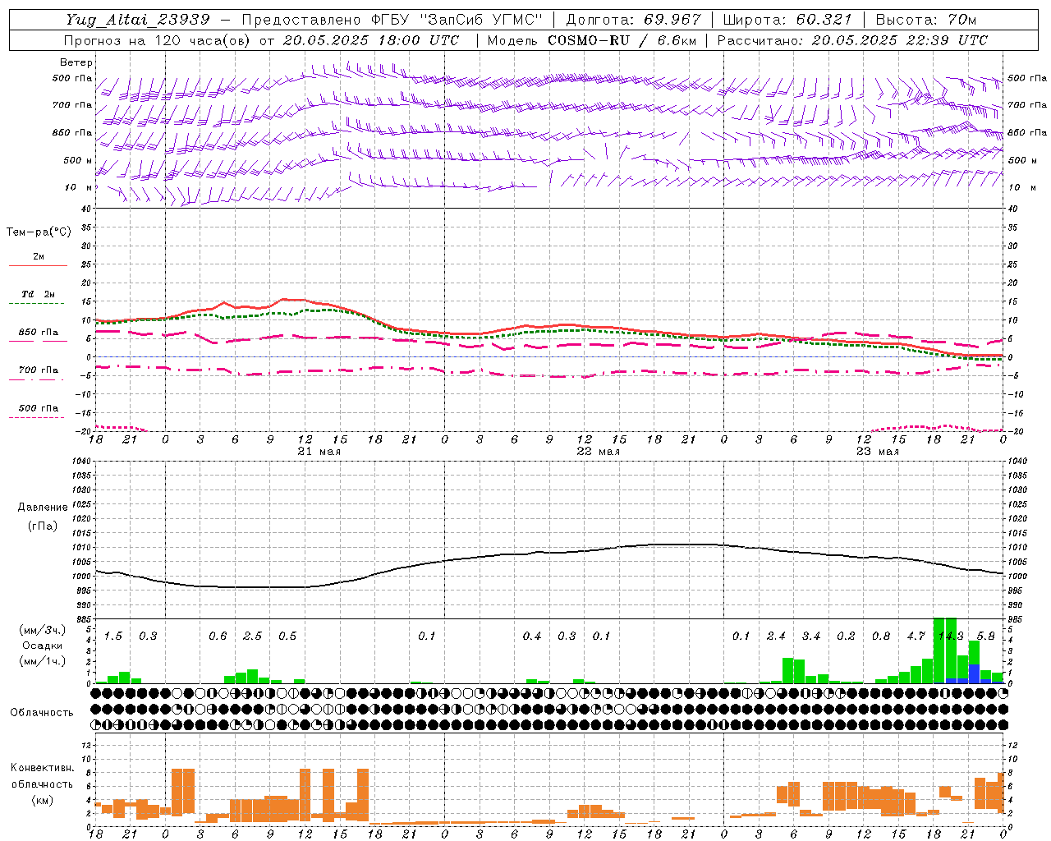The image size is (1051, 841).
Task: Click the station title Yug_Altai_23939
Action: click(139, 20)
